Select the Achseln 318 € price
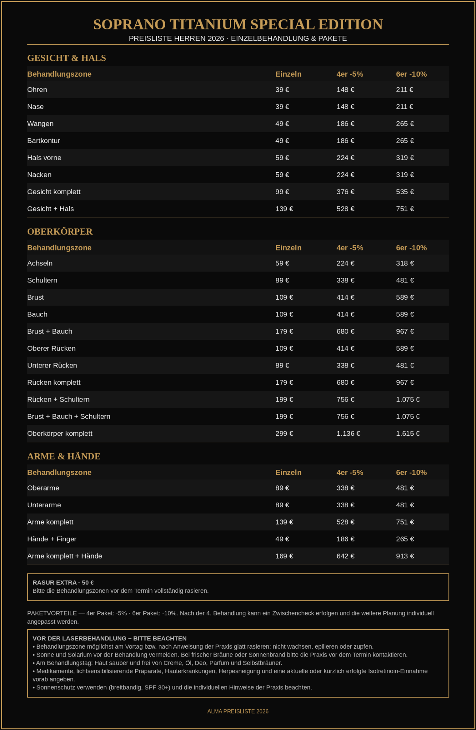 (405, 264)
